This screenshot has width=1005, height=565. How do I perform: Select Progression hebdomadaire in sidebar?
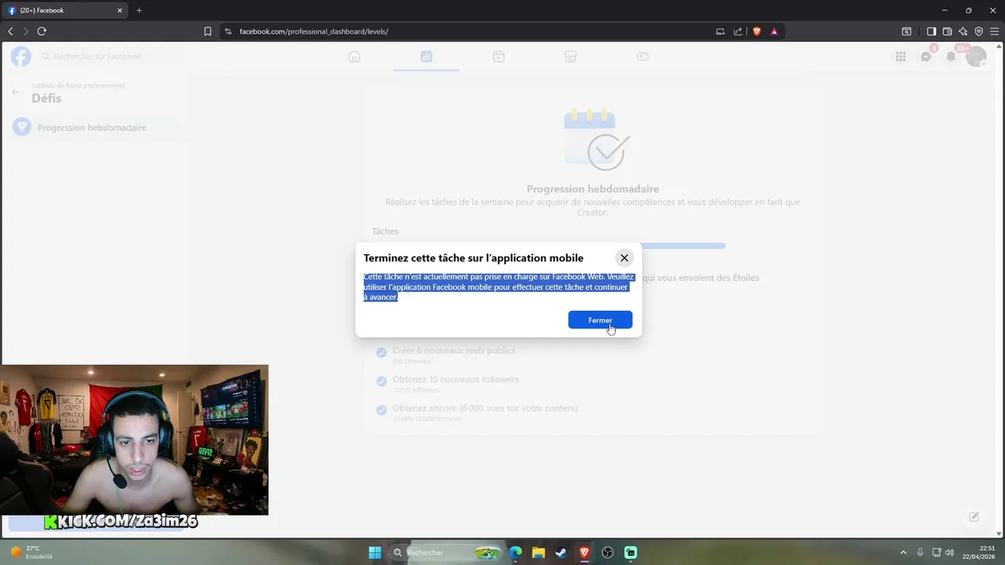[x=96, y=127]
